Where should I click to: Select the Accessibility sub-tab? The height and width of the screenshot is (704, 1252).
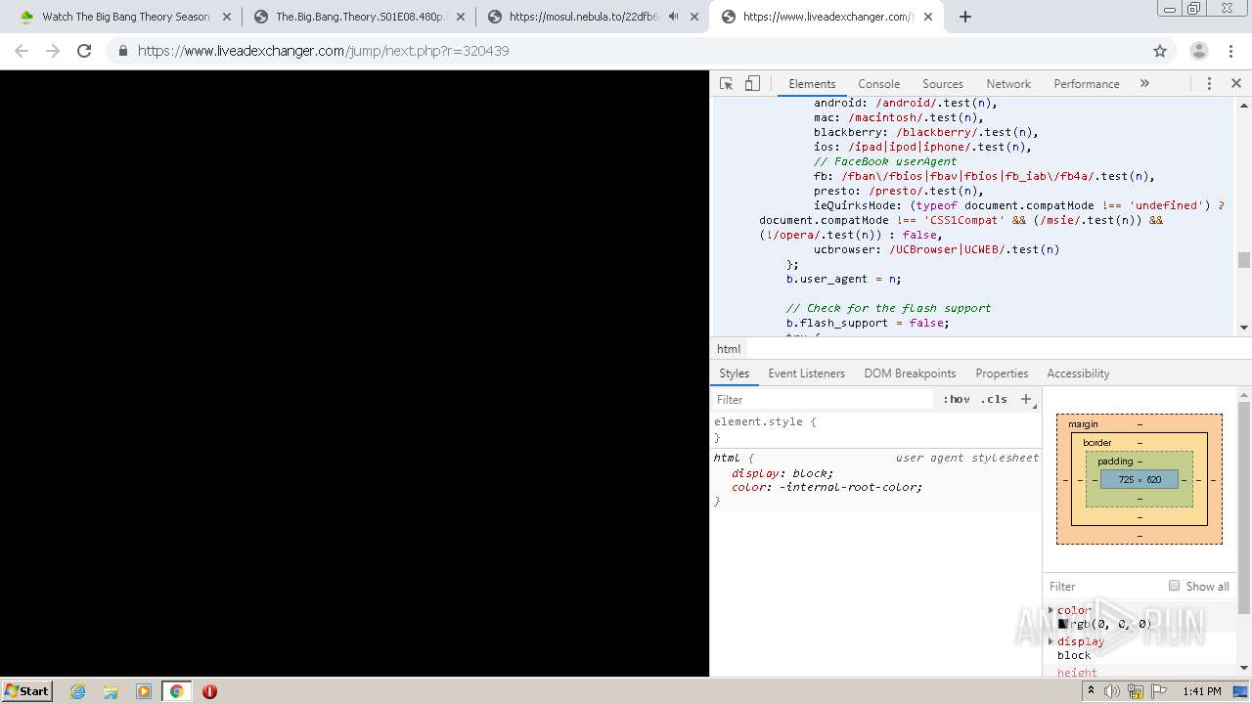(1078, 374)
